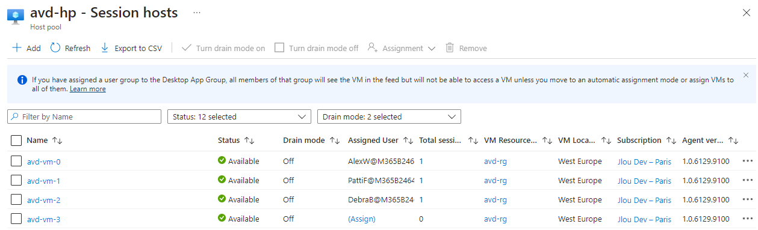
Task: Check the avd-vm-1 row checkbox
Action: tap(16, 180)
